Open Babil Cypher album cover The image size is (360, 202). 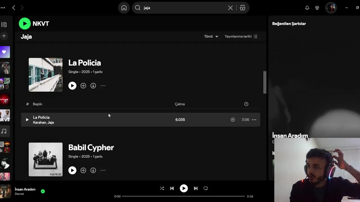46,159
